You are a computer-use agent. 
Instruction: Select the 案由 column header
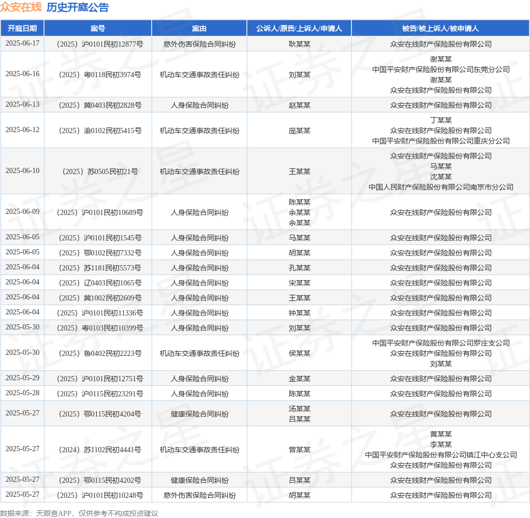click(199, 28)
